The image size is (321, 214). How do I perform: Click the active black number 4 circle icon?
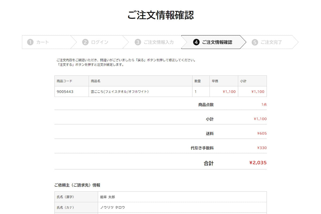[x=196, y=42]
